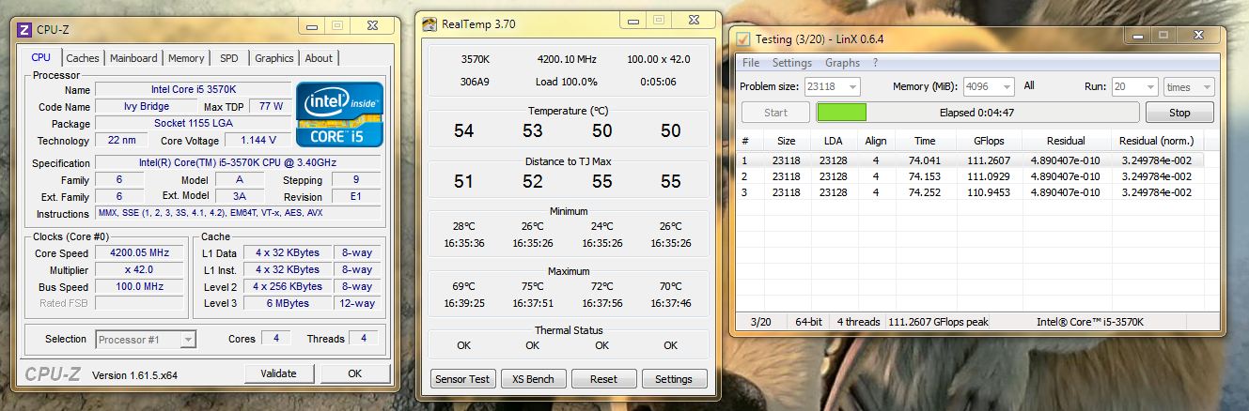Screen dimensions: 1249x411
Task: Click the green LinX progress bar
Action: [x=841, y=113]
